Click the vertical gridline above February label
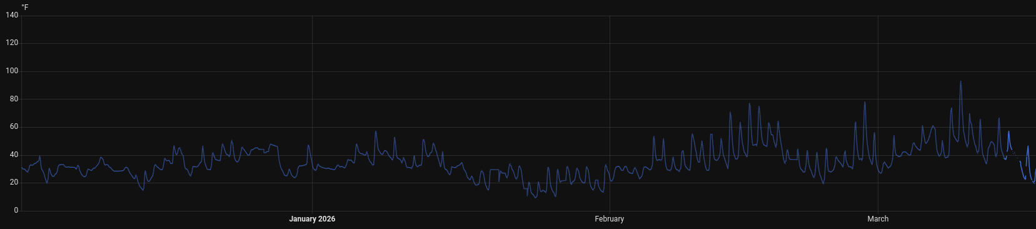 (610, 113)
